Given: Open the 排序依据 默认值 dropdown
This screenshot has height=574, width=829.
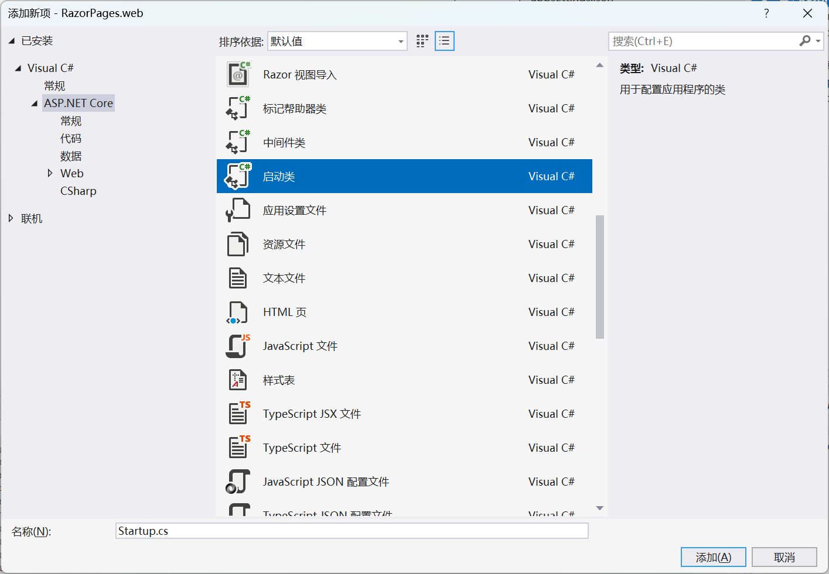Looking at the screenshot, I should pos(337,41).
